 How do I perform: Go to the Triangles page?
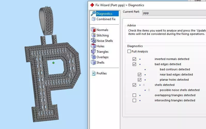tap(102, 52)
